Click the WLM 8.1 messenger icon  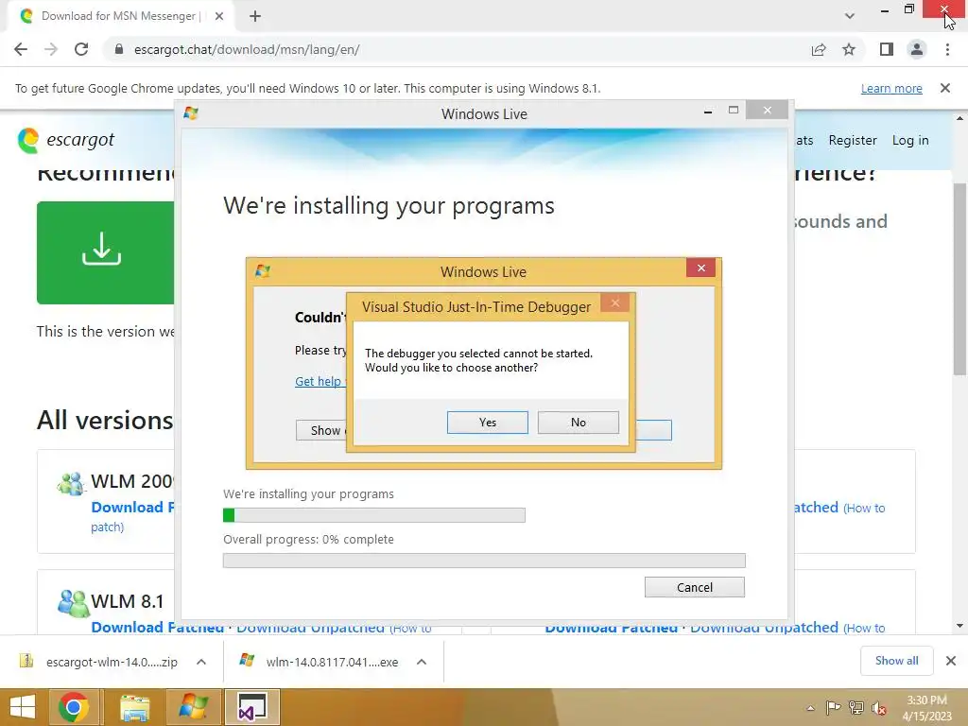(x=73, y=603)
